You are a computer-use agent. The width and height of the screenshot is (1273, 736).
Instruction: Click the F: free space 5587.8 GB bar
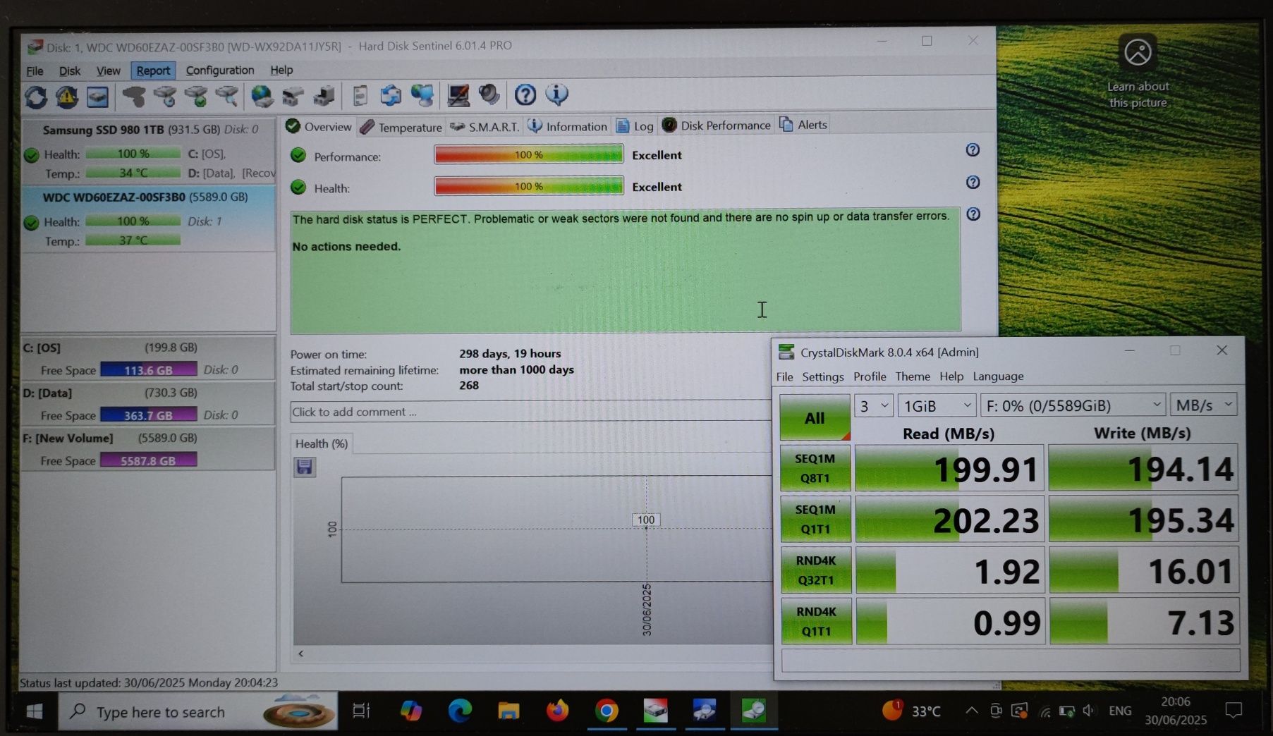pos(148,460)
